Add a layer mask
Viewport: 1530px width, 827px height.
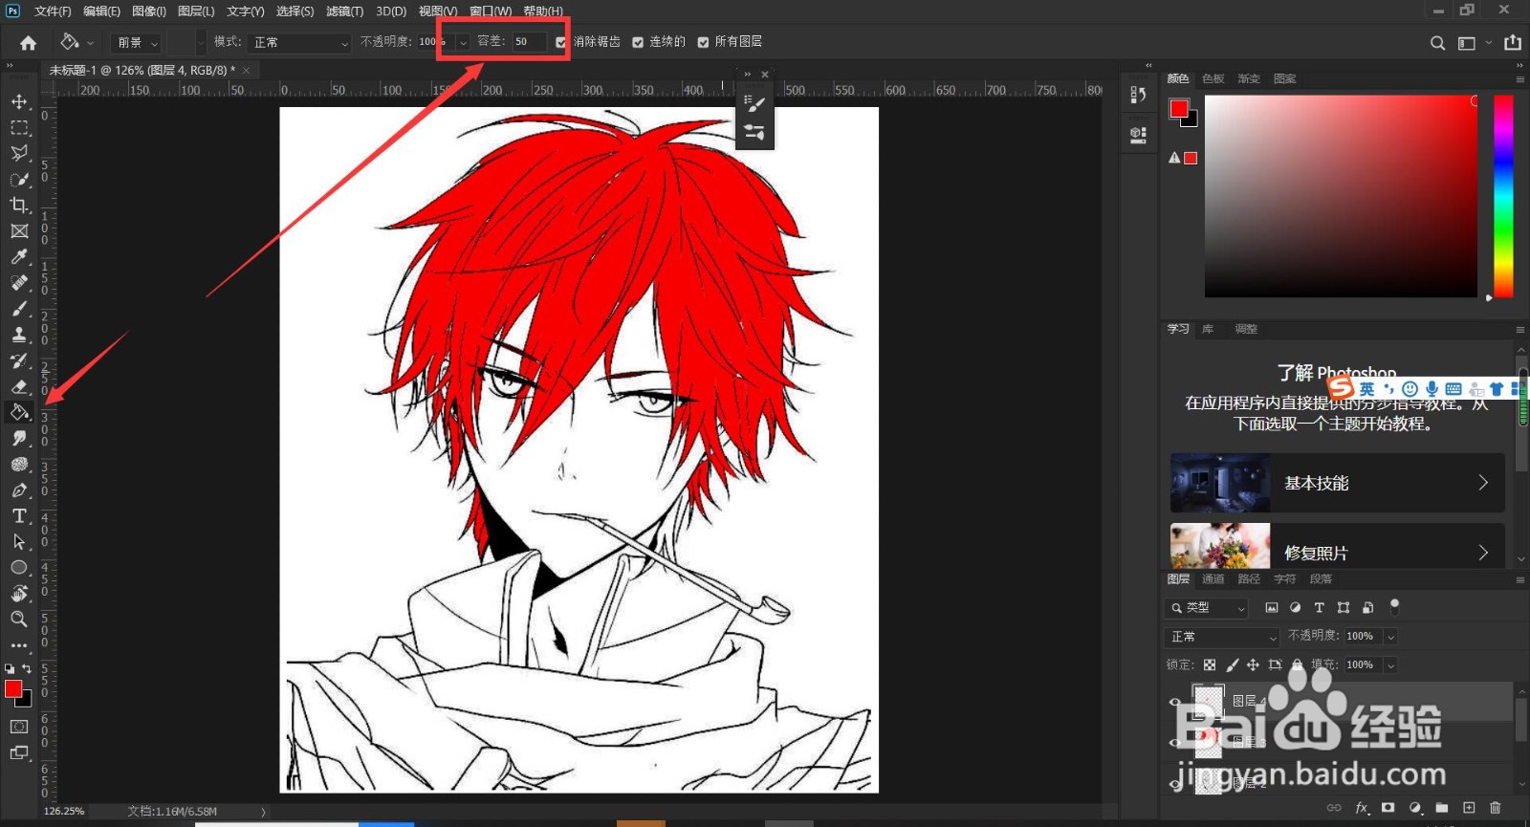coord(1388,808)
